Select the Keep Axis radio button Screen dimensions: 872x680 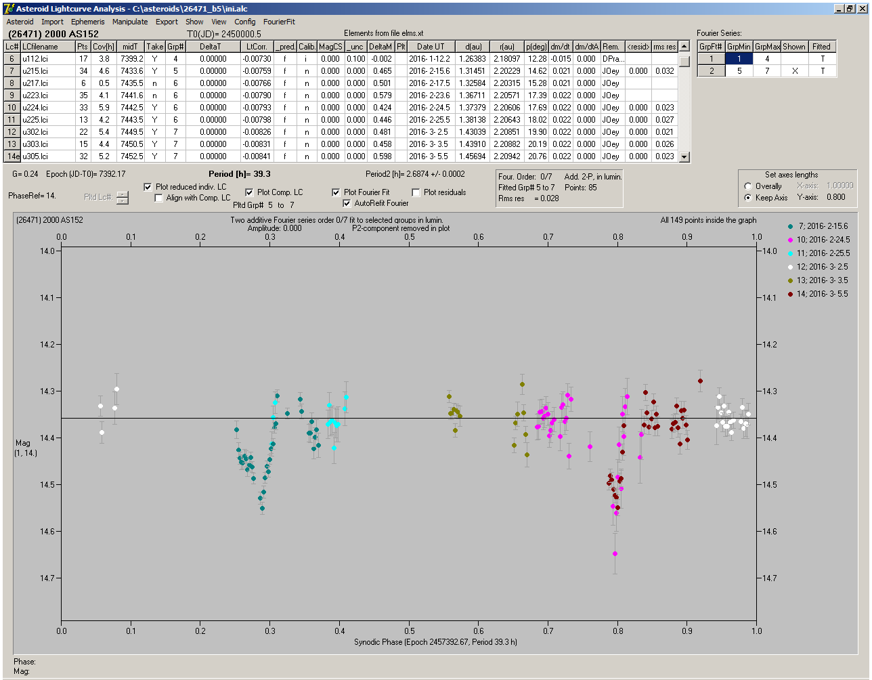pyautogui.click(x=748, y=198)
